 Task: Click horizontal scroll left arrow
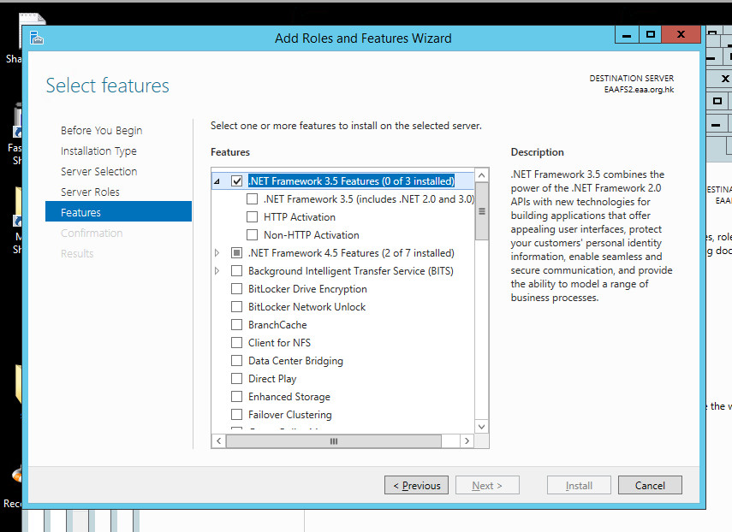[219, 441]
